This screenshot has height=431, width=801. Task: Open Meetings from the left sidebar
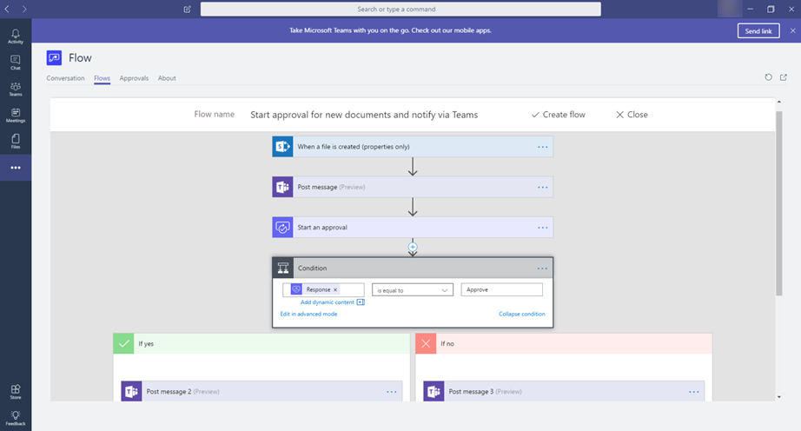15,115
